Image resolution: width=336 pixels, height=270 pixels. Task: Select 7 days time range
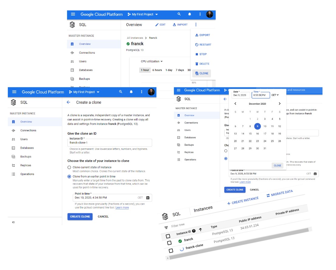click(x=180, y=70)
